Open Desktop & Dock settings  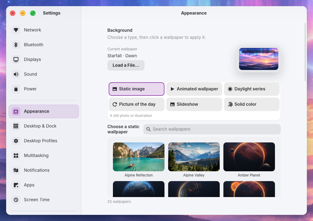point(44,126)
